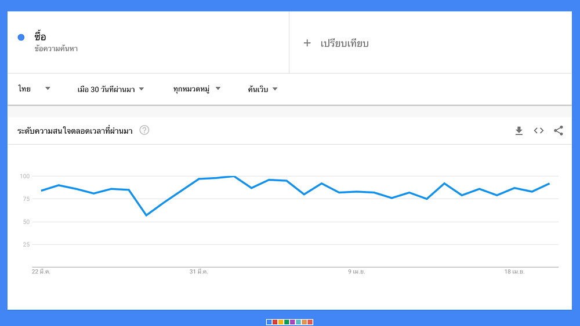
Task: Open the ค้นเว็บ search type dropdown
Action: click(x=263, y=89)
